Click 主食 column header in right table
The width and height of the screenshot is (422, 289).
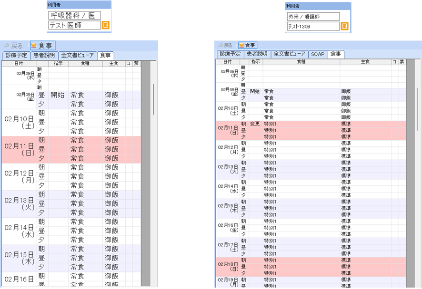[365, 62]
